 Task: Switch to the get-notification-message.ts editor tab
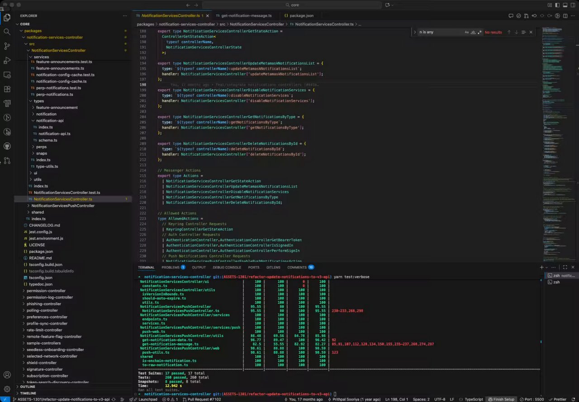[246, 16]
